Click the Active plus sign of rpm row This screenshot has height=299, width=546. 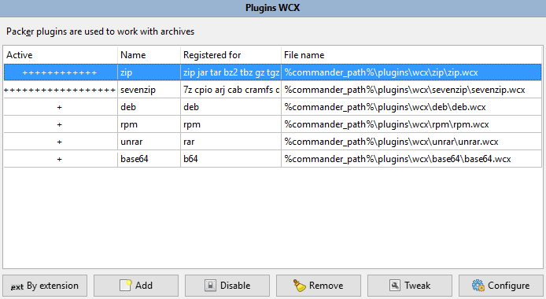pyautogui.click(x=60, y=124)
